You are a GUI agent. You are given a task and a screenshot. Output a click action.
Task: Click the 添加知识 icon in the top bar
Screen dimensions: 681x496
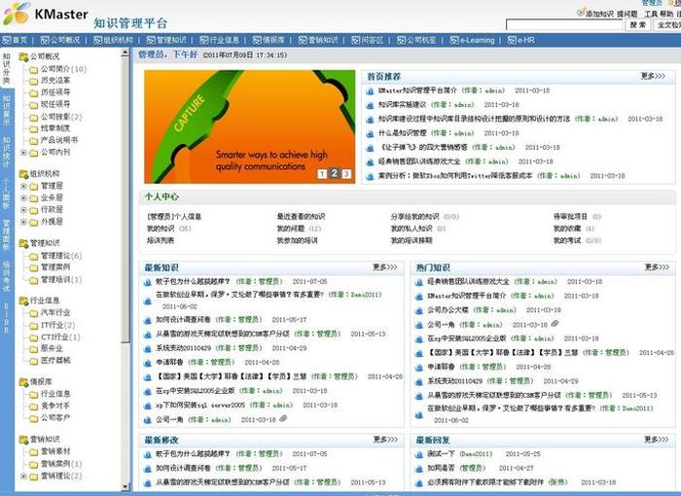581,14
